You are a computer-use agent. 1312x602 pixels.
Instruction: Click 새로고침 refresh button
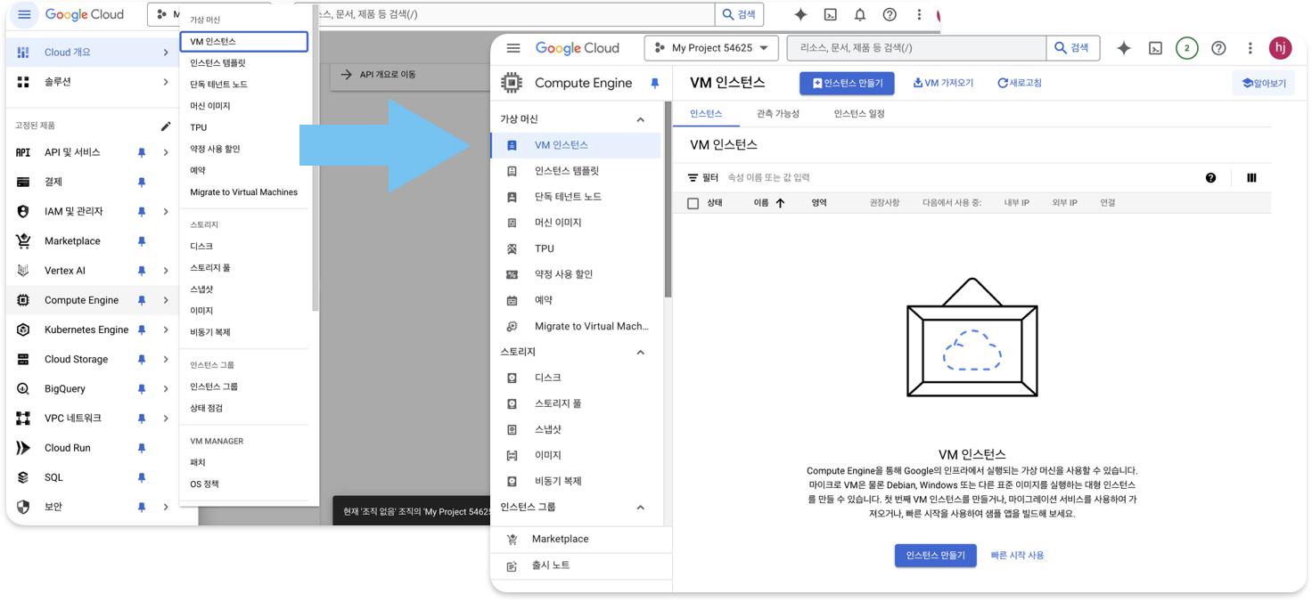[1019, 83]
